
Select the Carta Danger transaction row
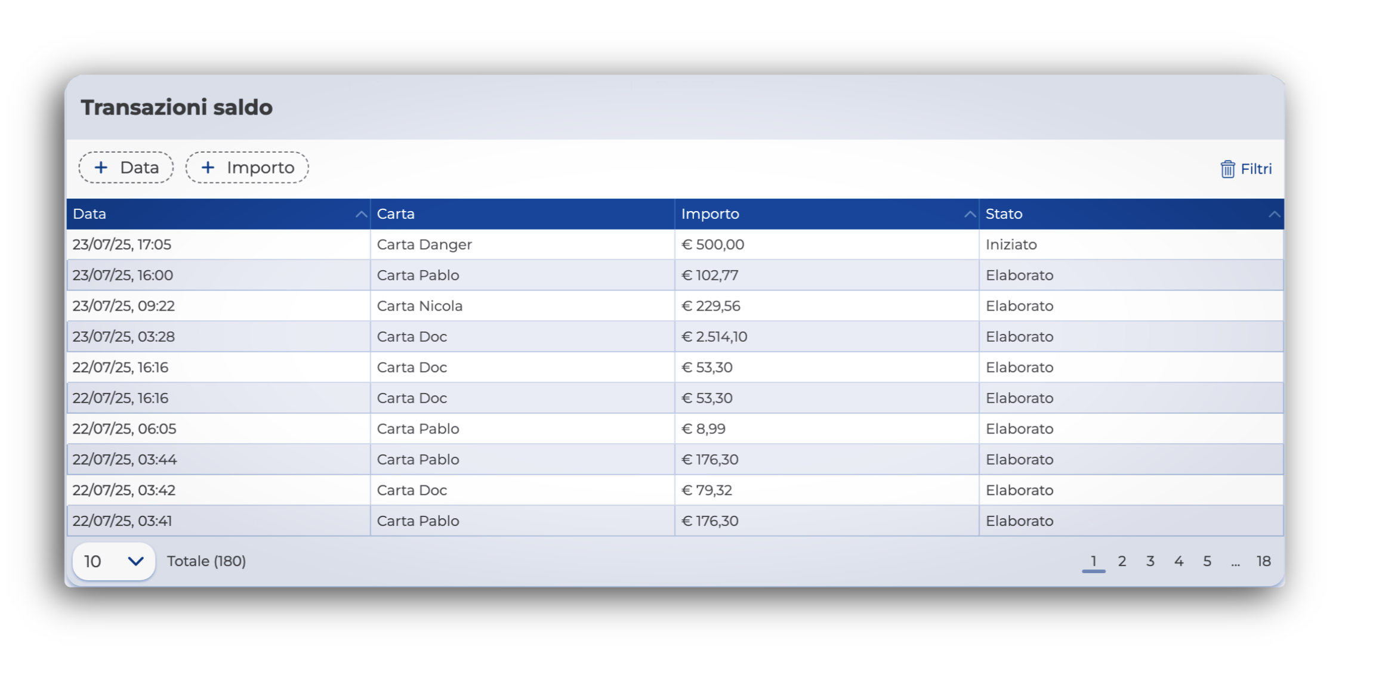[x=424, y=245]
